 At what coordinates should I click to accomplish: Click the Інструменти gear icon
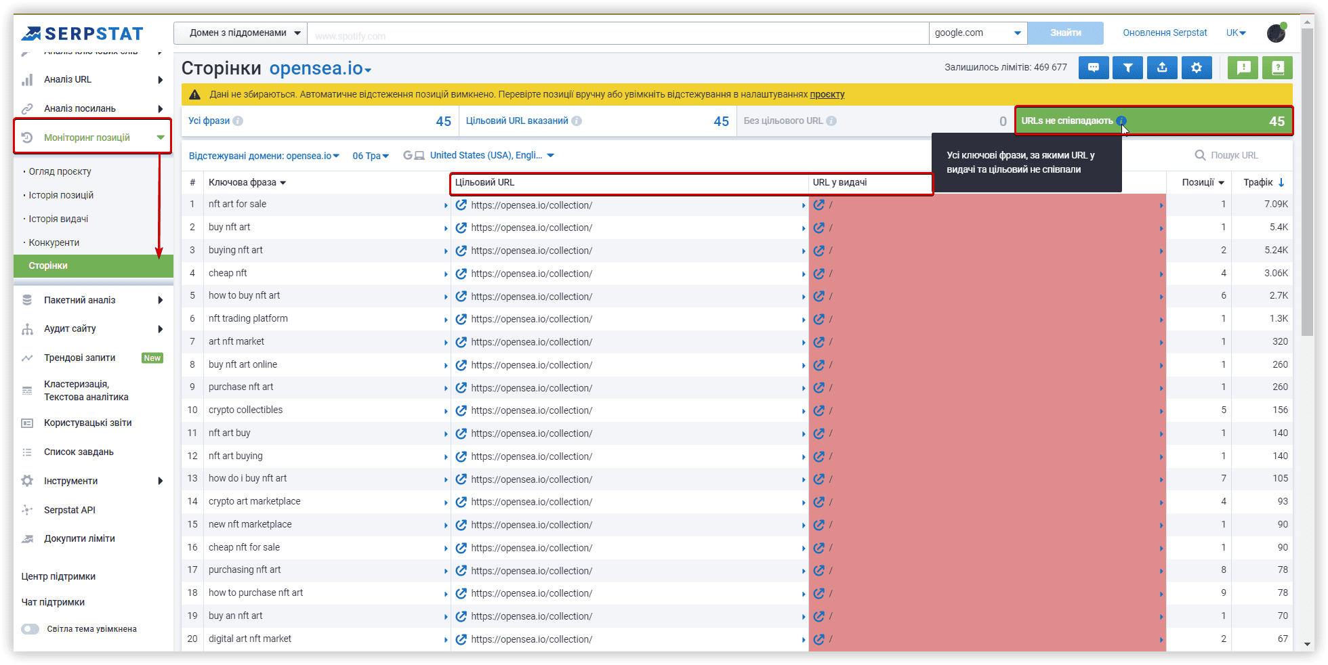click(x=27, y=481)
